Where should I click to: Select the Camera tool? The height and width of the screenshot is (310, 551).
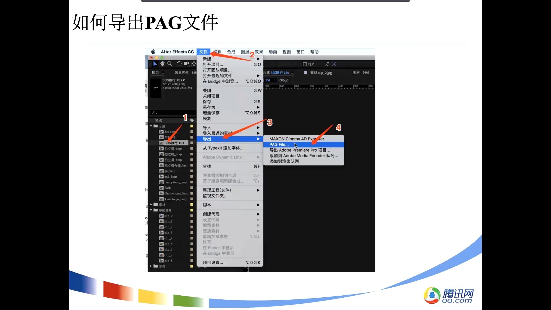tap(187, 64)
